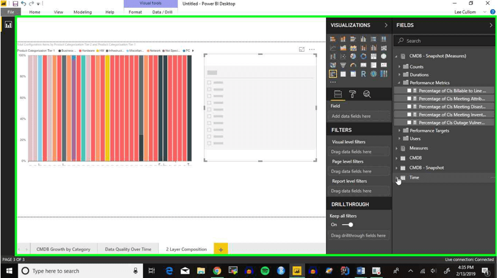The width and height of the screenshot is (498, 278).
Task: Select the Matrix visualization
Action: click(x=353, y=74)
